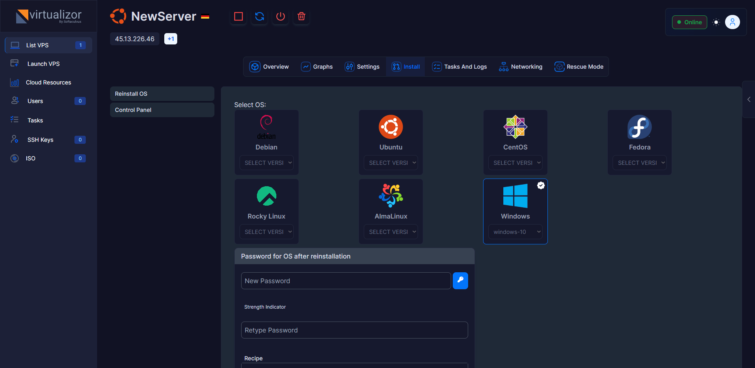Generate a password with the key button
The height and width of the screenshot is (368, 755).
pos(460,281)
